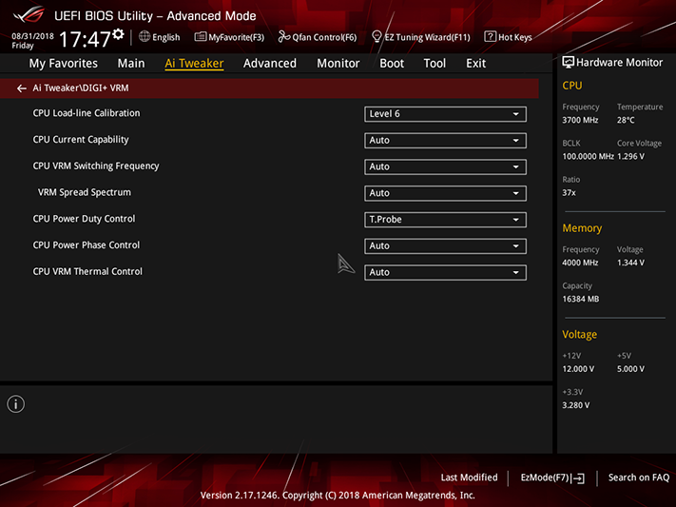Image resolution: width=676 pixels, height=507 pixels.
Task: Click the EzMode exit arrow icon
Action: coord(578,478)
